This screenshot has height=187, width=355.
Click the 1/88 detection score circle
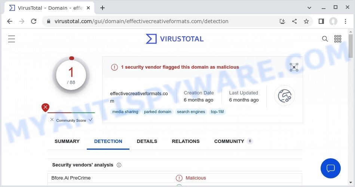(x=71, y=75)
